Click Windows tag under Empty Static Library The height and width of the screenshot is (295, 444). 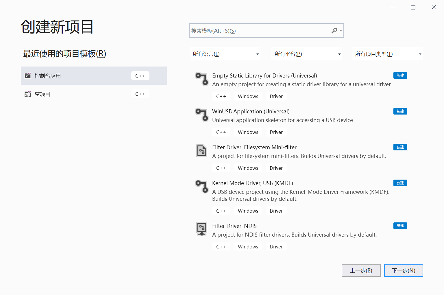(x=248, y=96)
